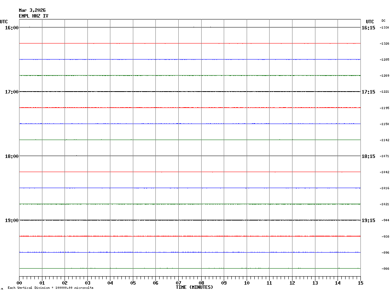Select the -1330 DC offset value

tap(384, 28)
